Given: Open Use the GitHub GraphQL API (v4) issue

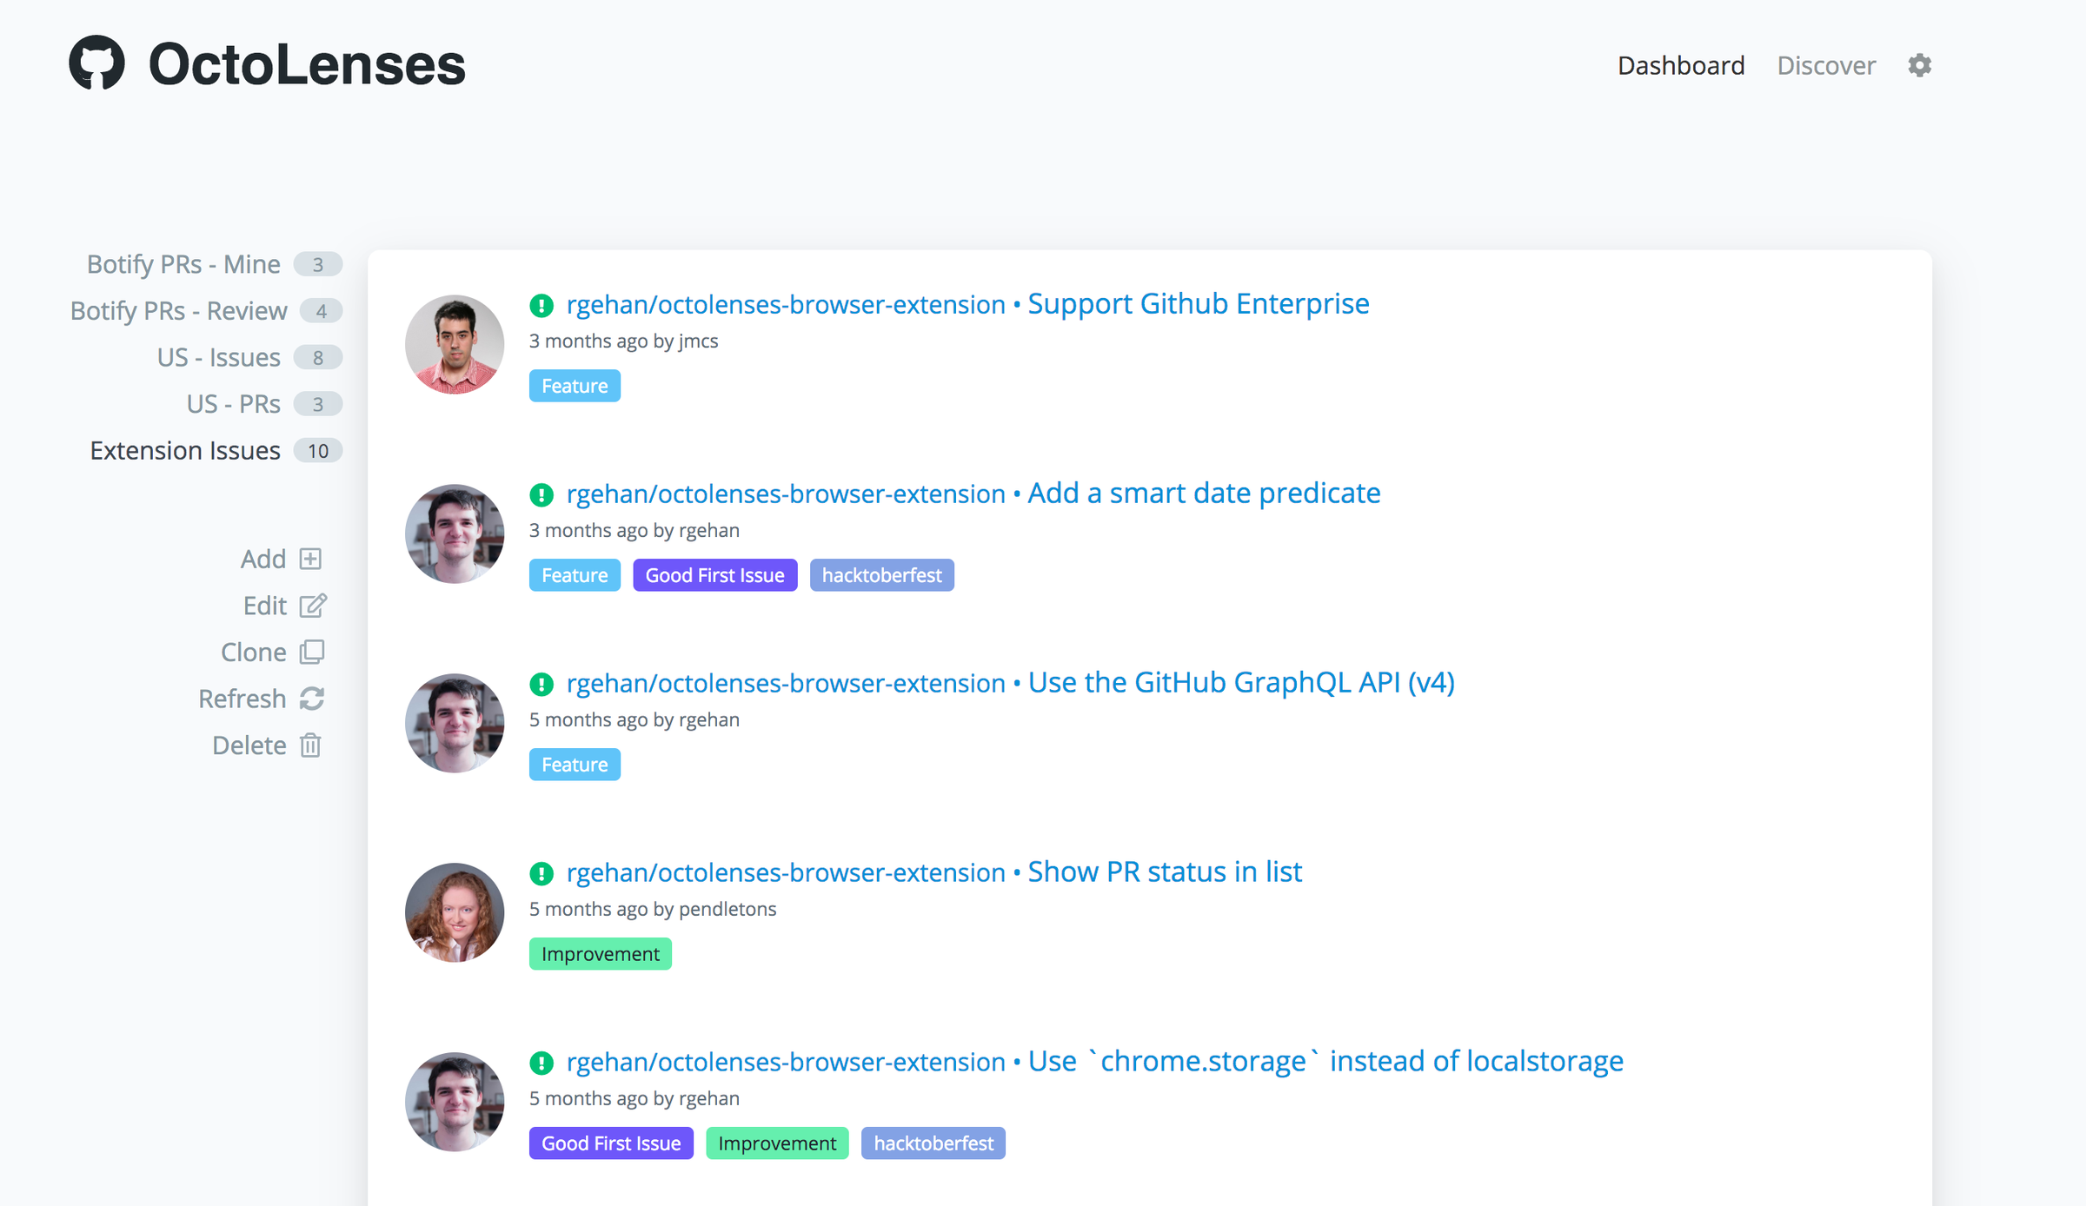Looking at the screenshot, I should pos(1241,683).
